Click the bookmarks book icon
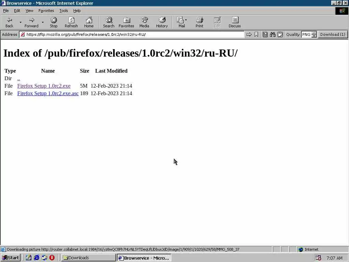349x262 pixels. (265, 34)
